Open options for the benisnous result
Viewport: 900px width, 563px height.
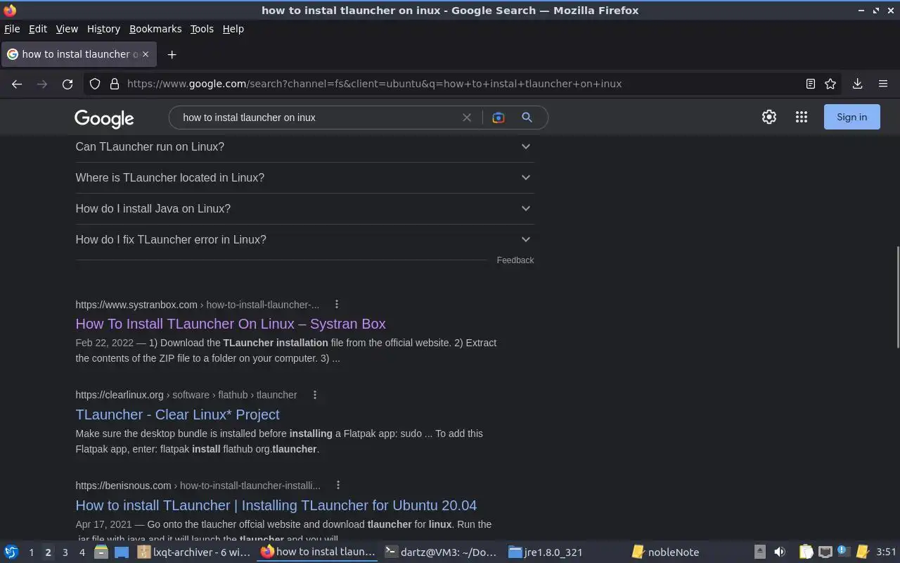pyautogui.click(x=338, y=485)
